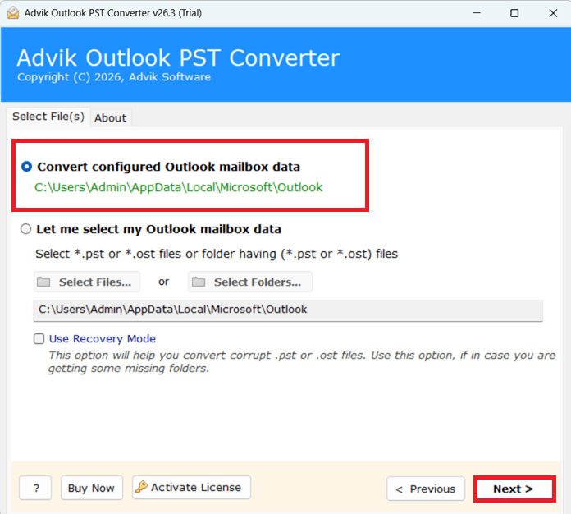Screen dimensions: 571x514
Task: Select Convert configured Outlook mailbox data option
Action: (26, 167)
